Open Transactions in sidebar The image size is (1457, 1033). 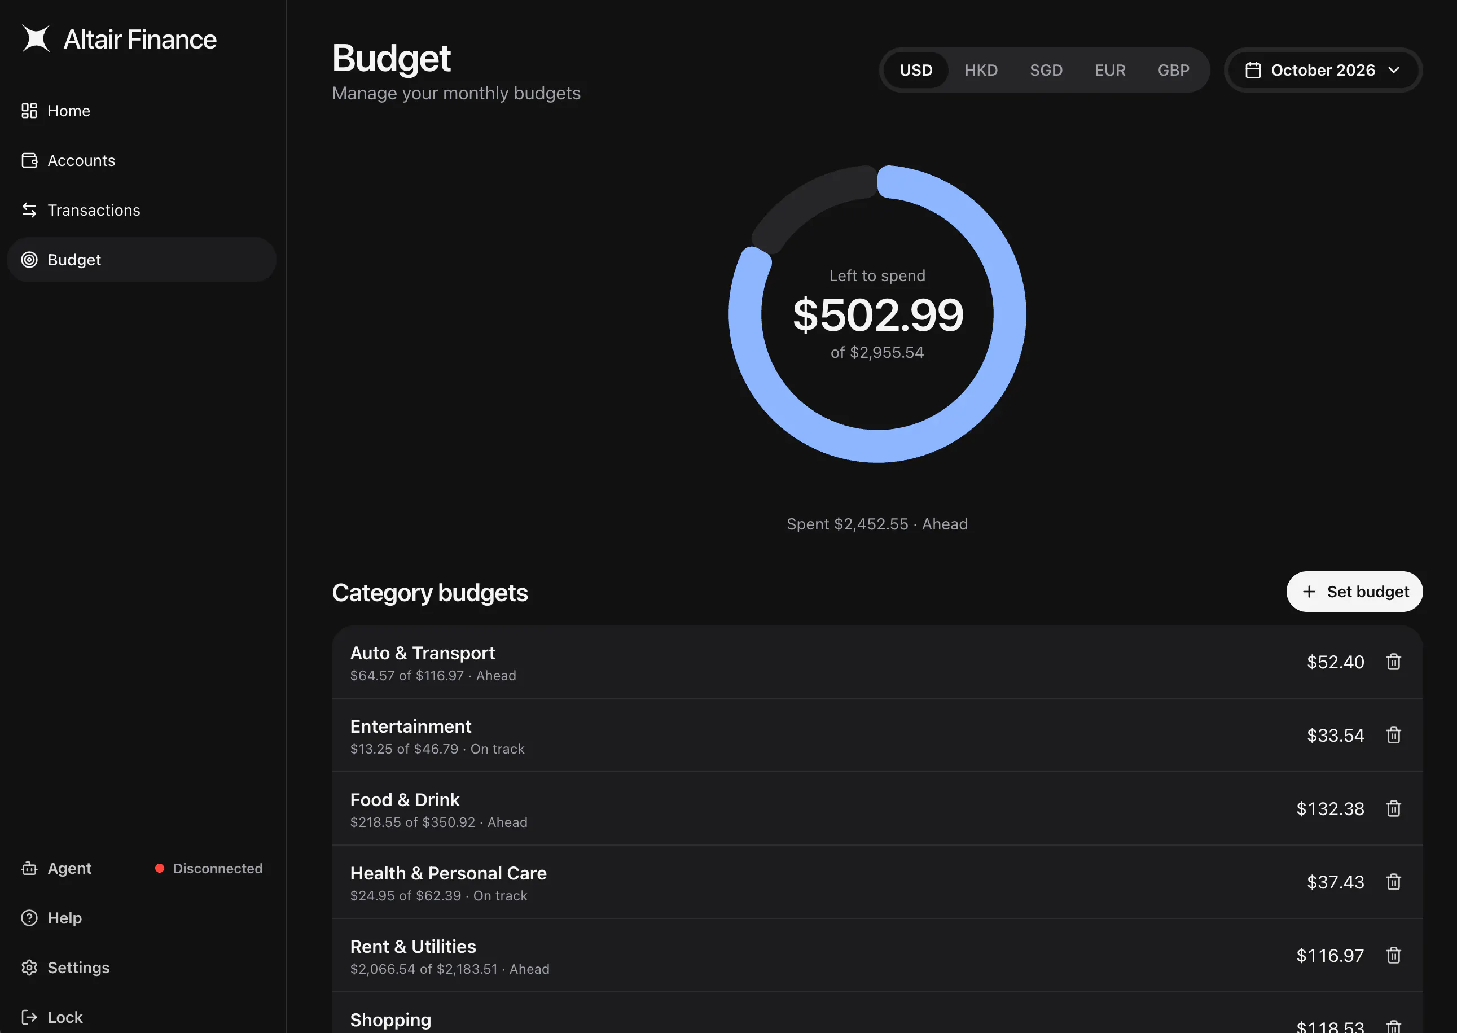point(141,210)
